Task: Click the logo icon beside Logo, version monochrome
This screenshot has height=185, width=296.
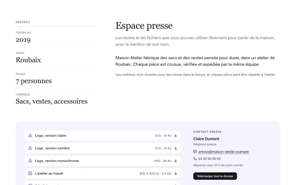Action: [30, 161]
